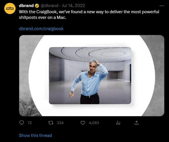The width and height of the screenshot is (169, 142).
Task: Click the gold verified badge next to dbrand
Action: (x=37, y=6)
